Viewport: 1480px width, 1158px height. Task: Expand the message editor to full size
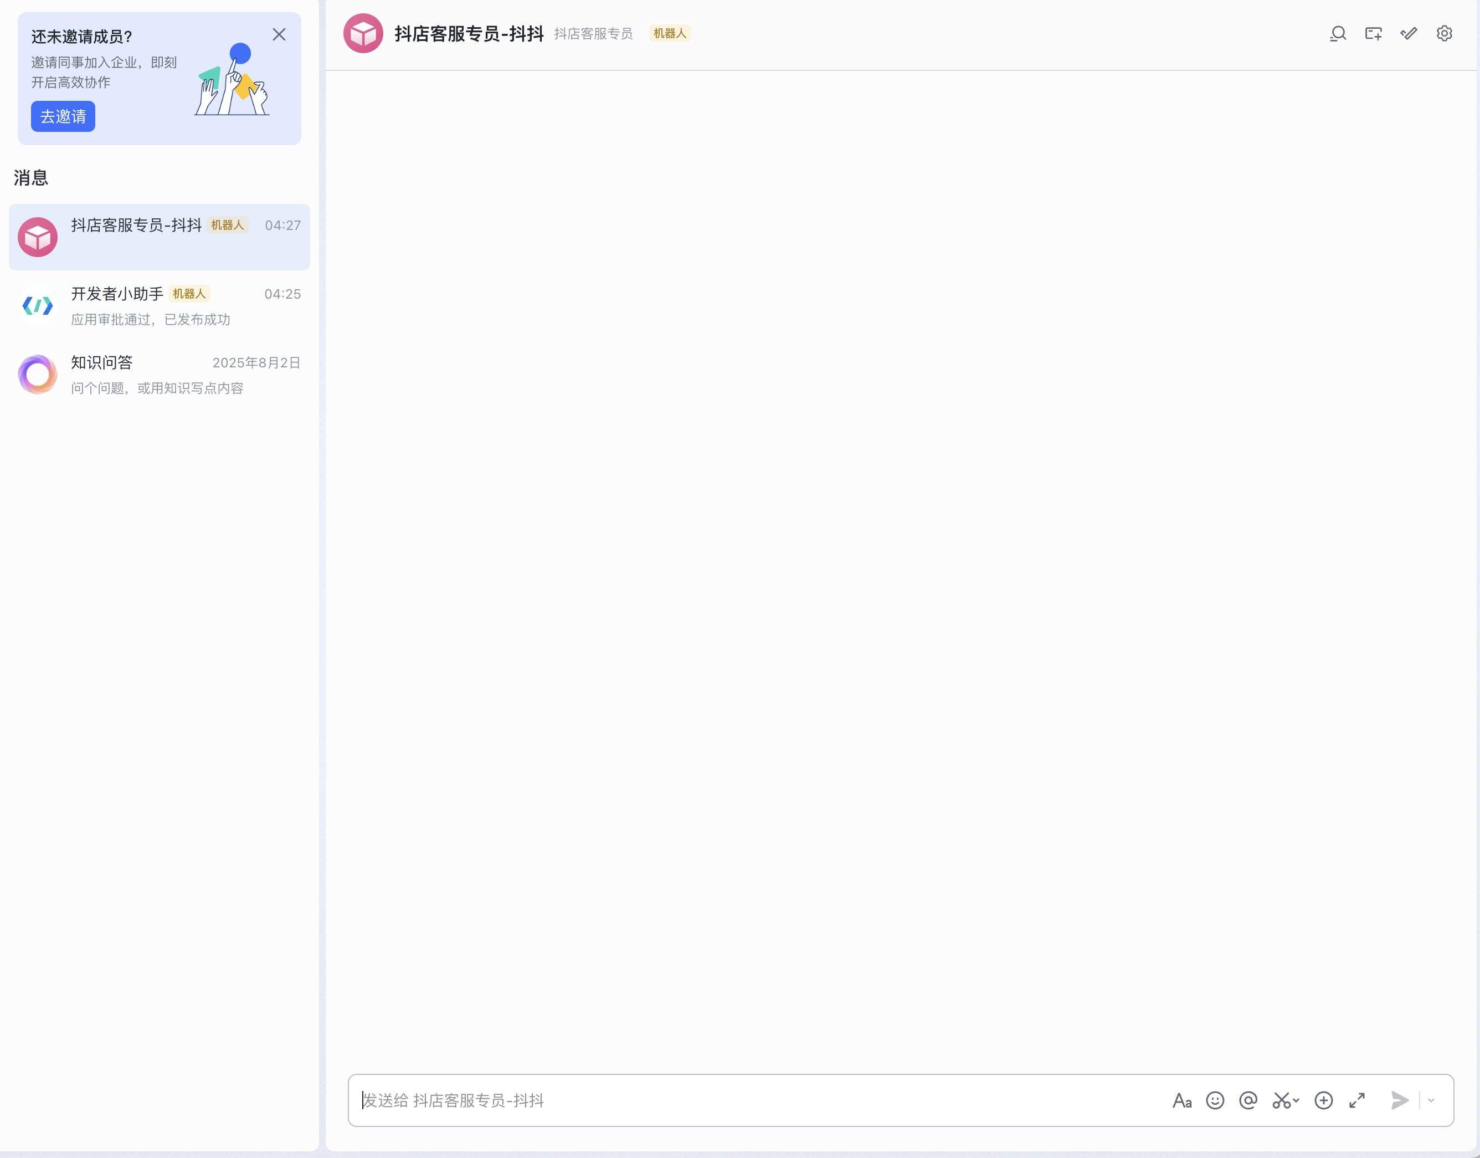coord(1356,1100)
